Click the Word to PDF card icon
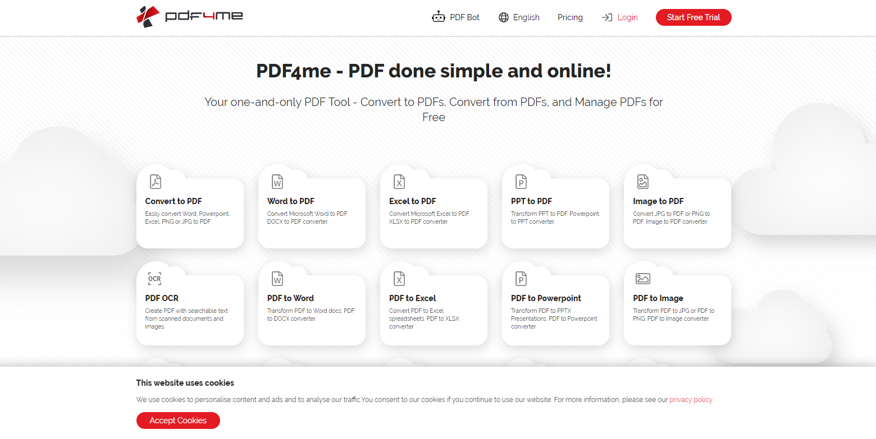This screenshot has width=876, height=439. (x=277, y=182)
